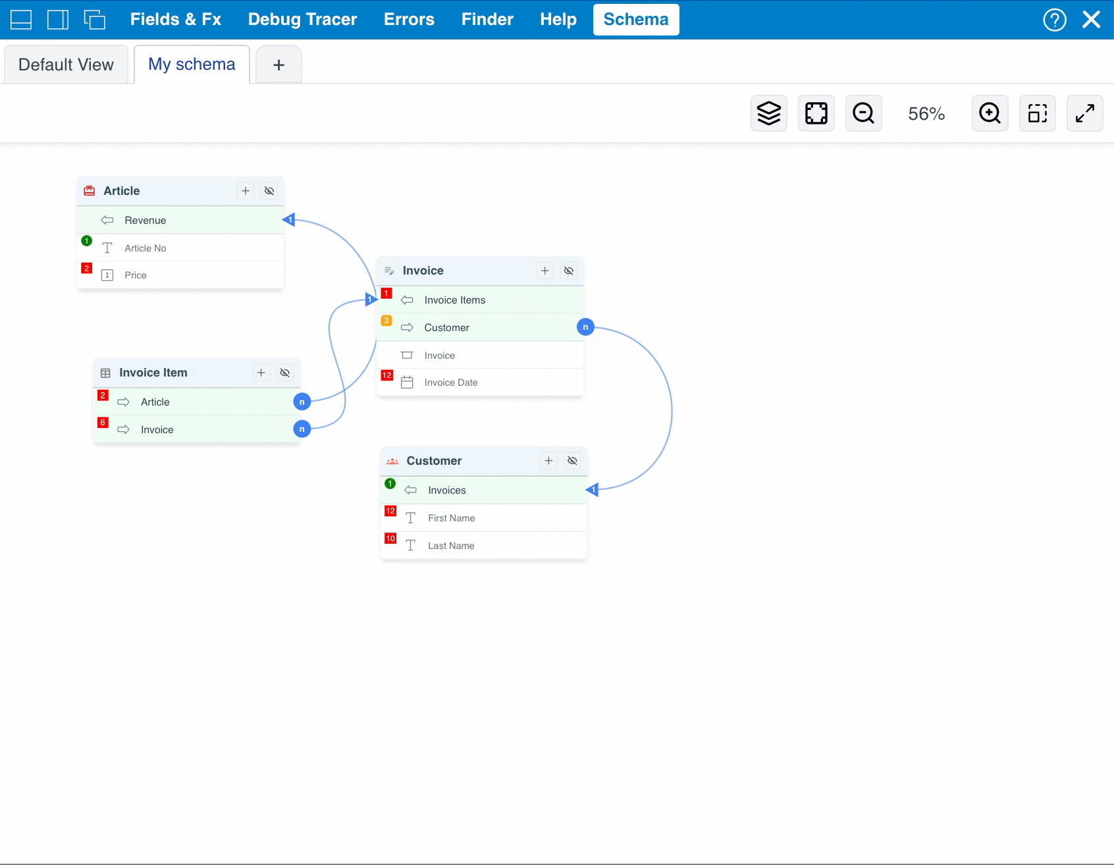Click the Invoice table header icon
Viewport: 1114px width, 865px height.
pos(389,271)
